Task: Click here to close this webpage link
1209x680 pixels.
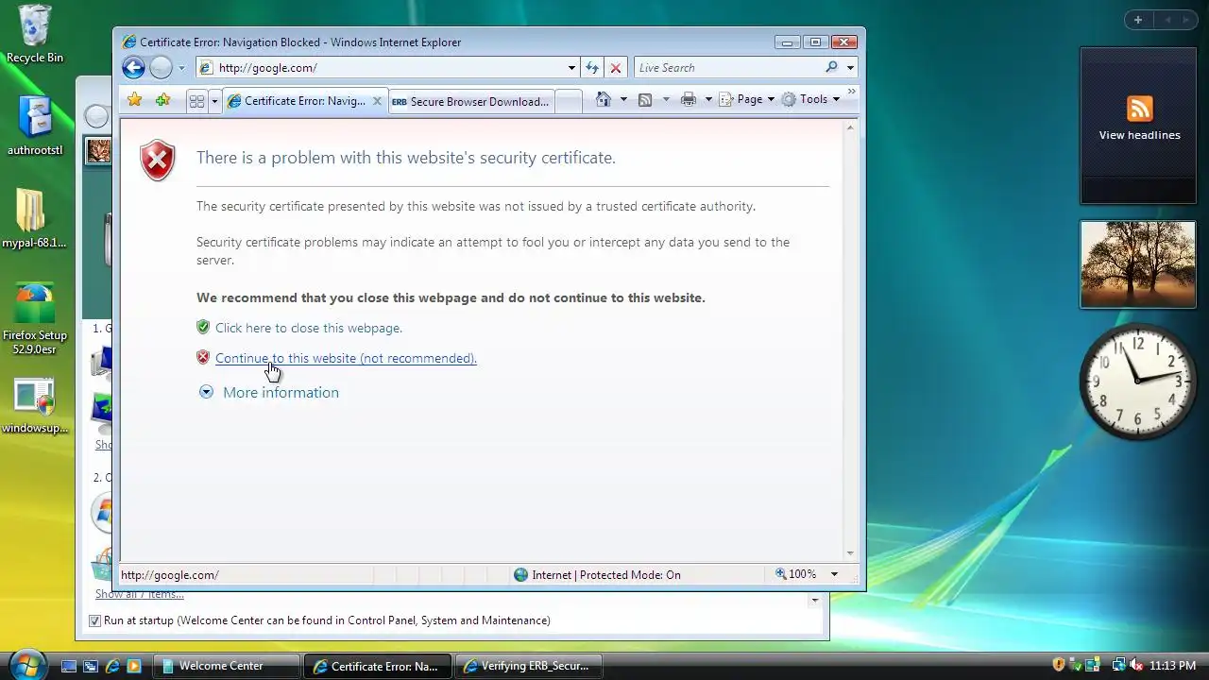Action: (x=309, y=328)
